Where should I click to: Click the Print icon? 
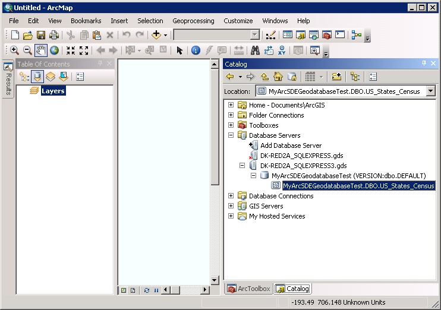coord(54,35)
